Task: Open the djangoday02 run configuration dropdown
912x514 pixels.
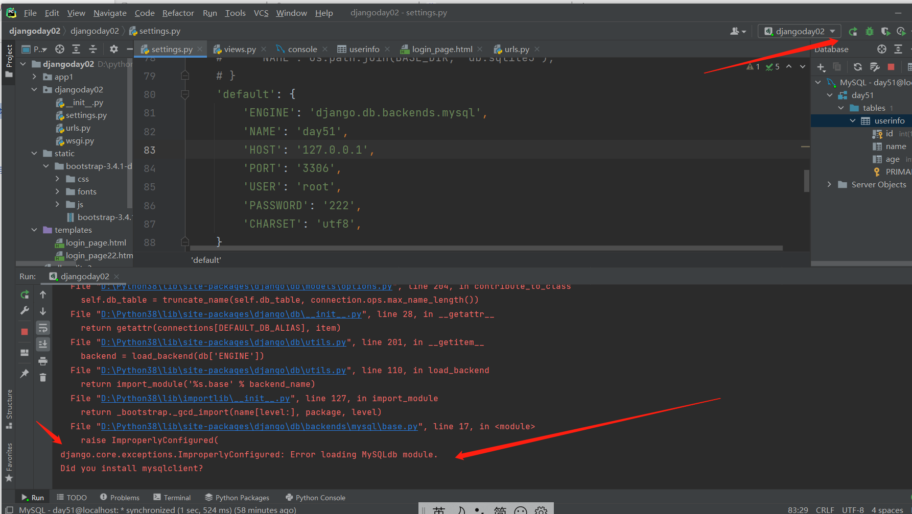Action: click(x=800, y=32)
